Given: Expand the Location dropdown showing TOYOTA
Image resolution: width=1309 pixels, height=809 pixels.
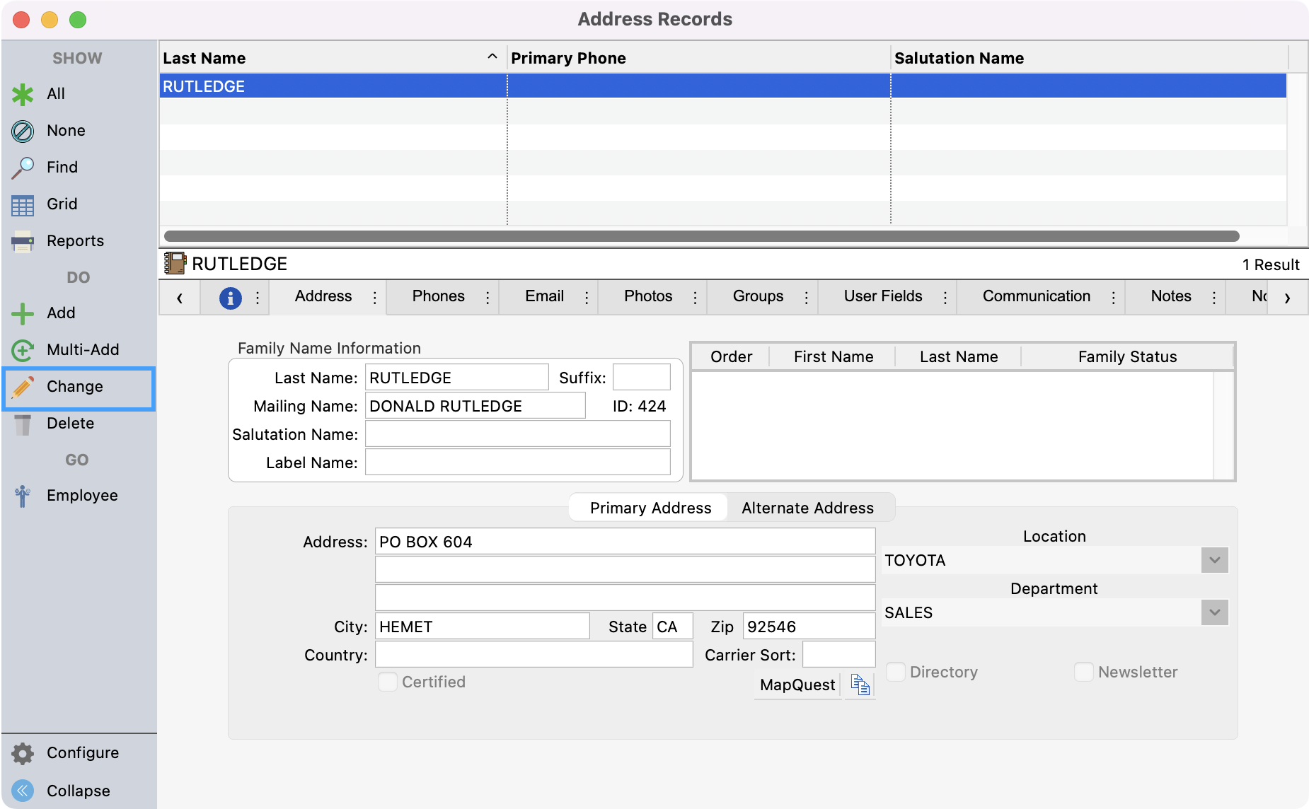Looking at the screenshot, I should tap(1214, 560).
